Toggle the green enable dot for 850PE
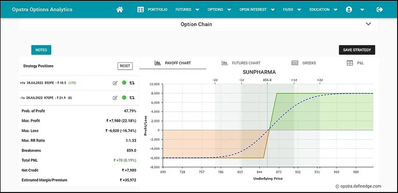The width and height of the screenshot is (398, 193). (124, 82)
